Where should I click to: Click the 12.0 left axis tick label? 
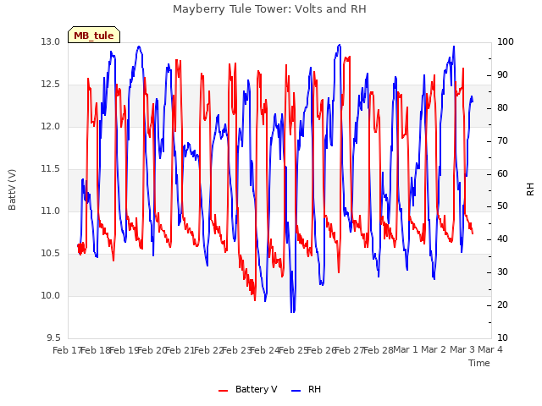50,126
